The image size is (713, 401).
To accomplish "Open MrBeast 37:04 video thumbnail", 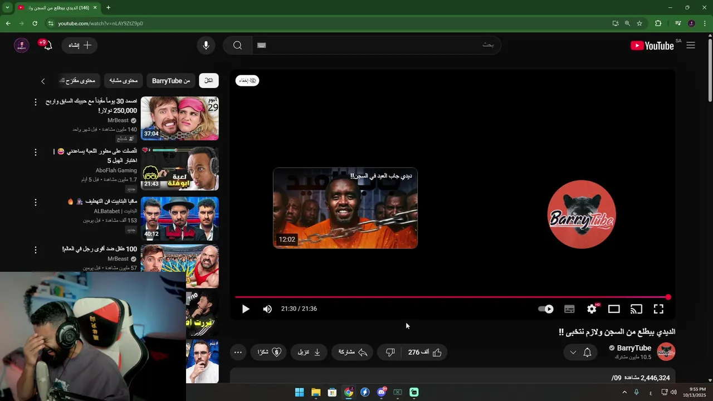I will pyautogui.click(x=179, y=118).
